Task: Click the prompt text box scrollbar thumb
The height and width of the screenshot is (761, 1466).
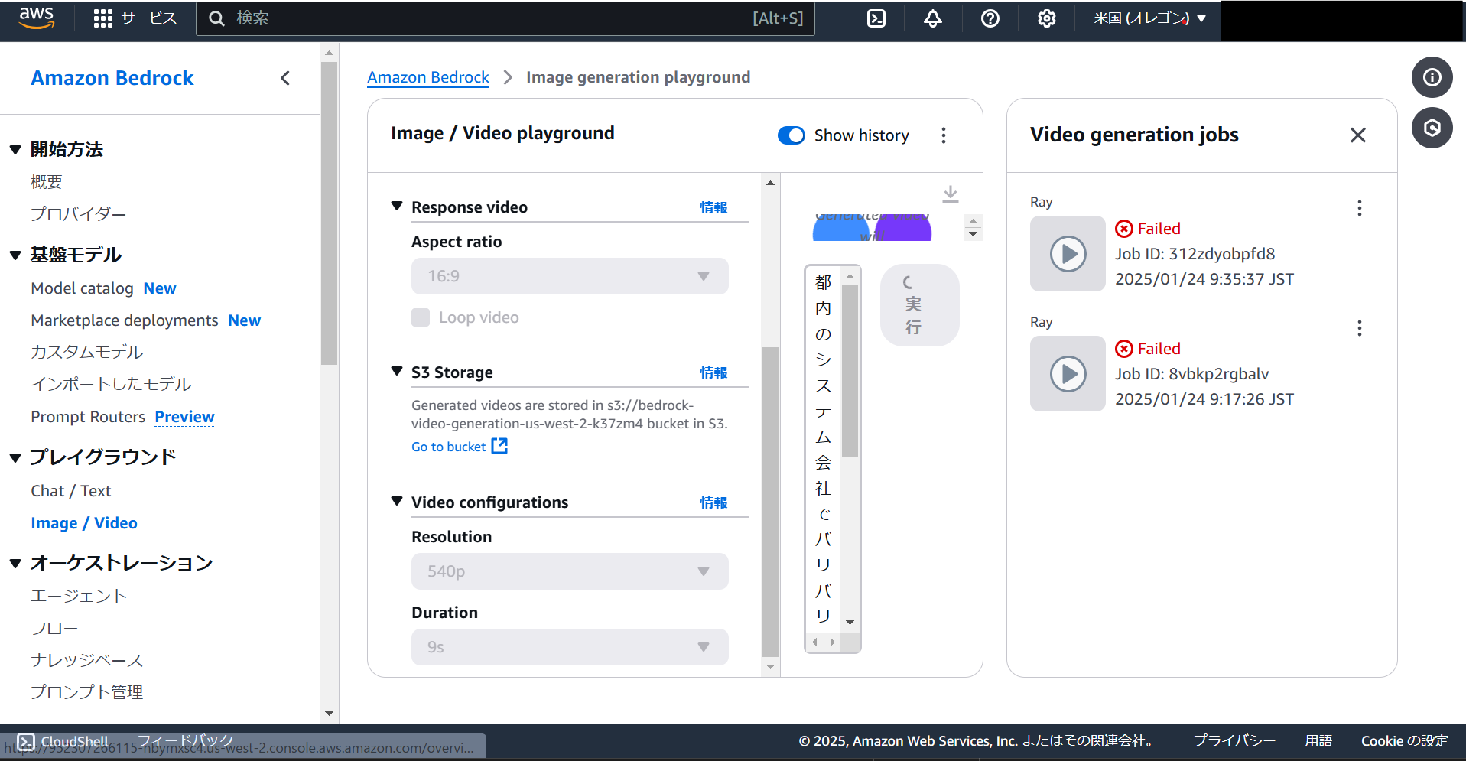Action: click(x=850, y=370)
